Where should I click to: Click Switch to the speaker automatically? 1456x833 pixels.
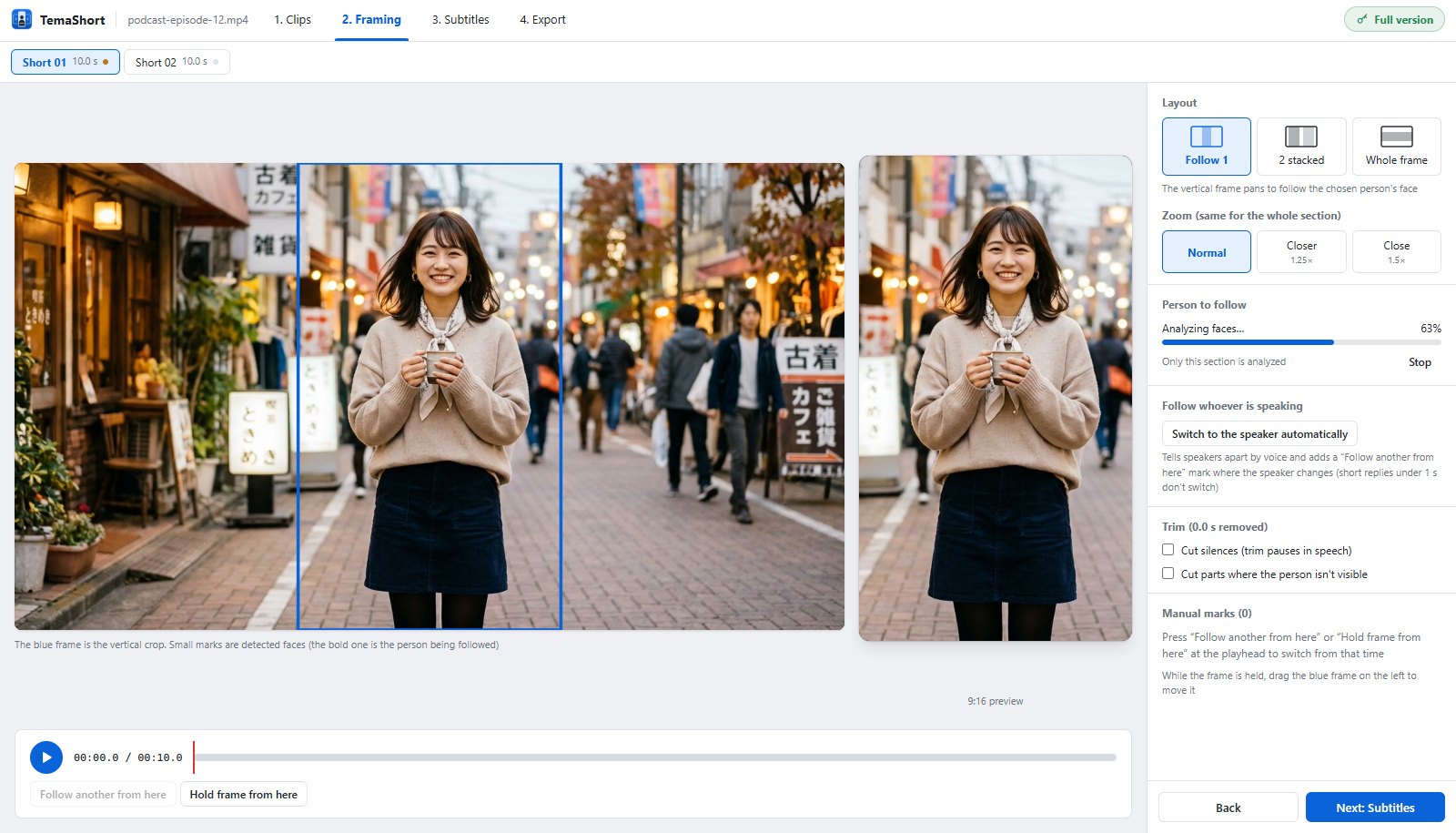pos(1259,434)
